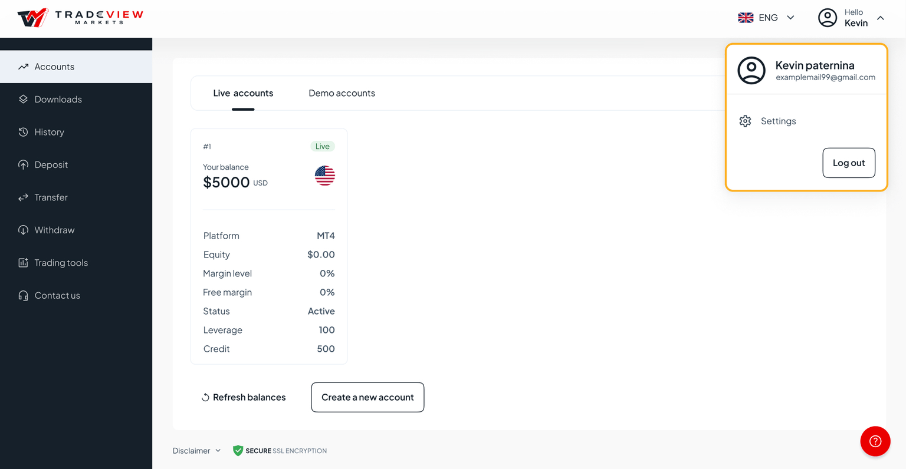Collapse the Hello Kevin user menu chevron
906x469 pixels.
pos(880,18)
